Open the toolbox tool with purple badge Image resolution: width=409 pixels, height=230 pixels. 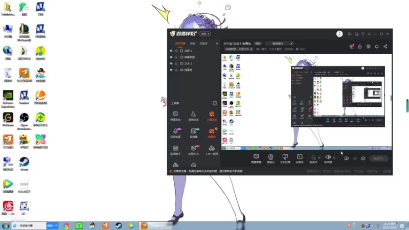pos(175,133)
